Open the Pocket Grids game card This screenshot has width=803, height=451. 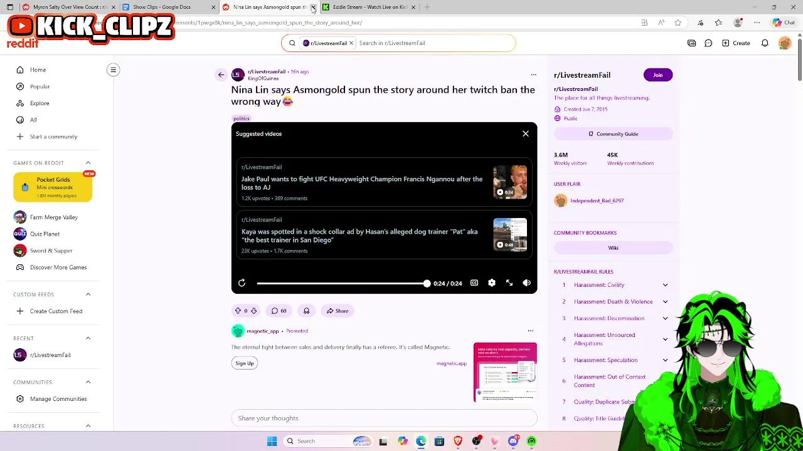pyautogui.click(x=53, y=187)
